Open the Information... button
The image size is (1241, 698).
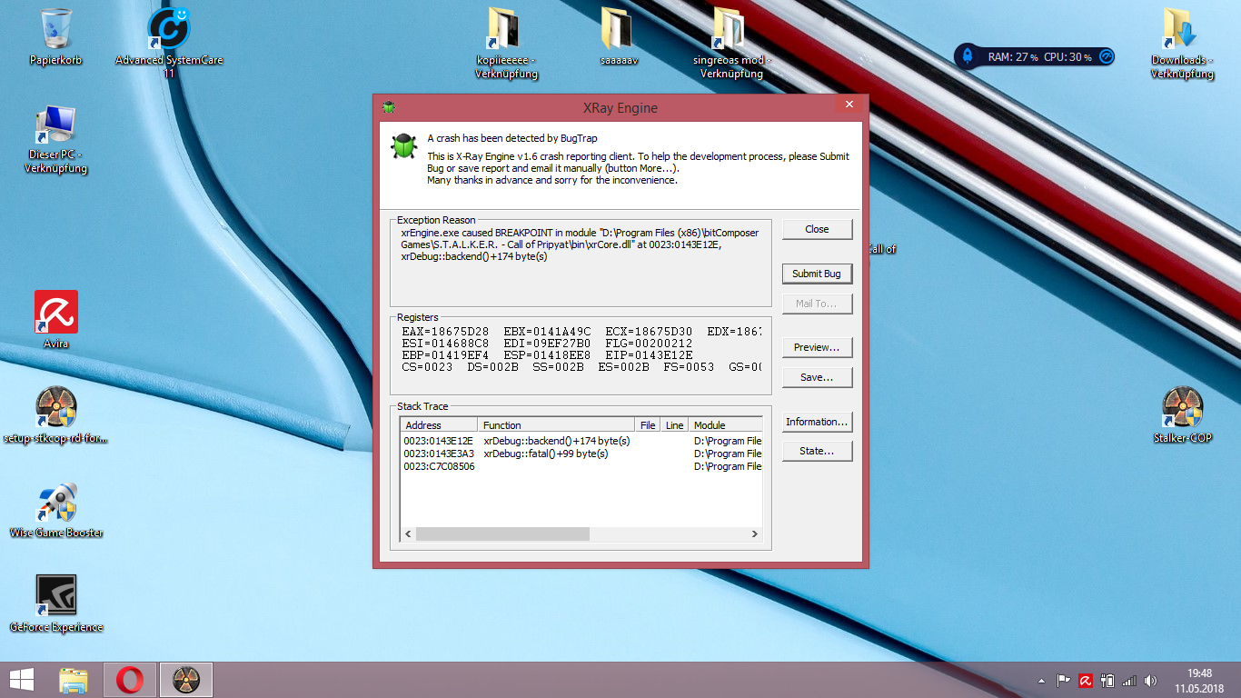[817, 422]
